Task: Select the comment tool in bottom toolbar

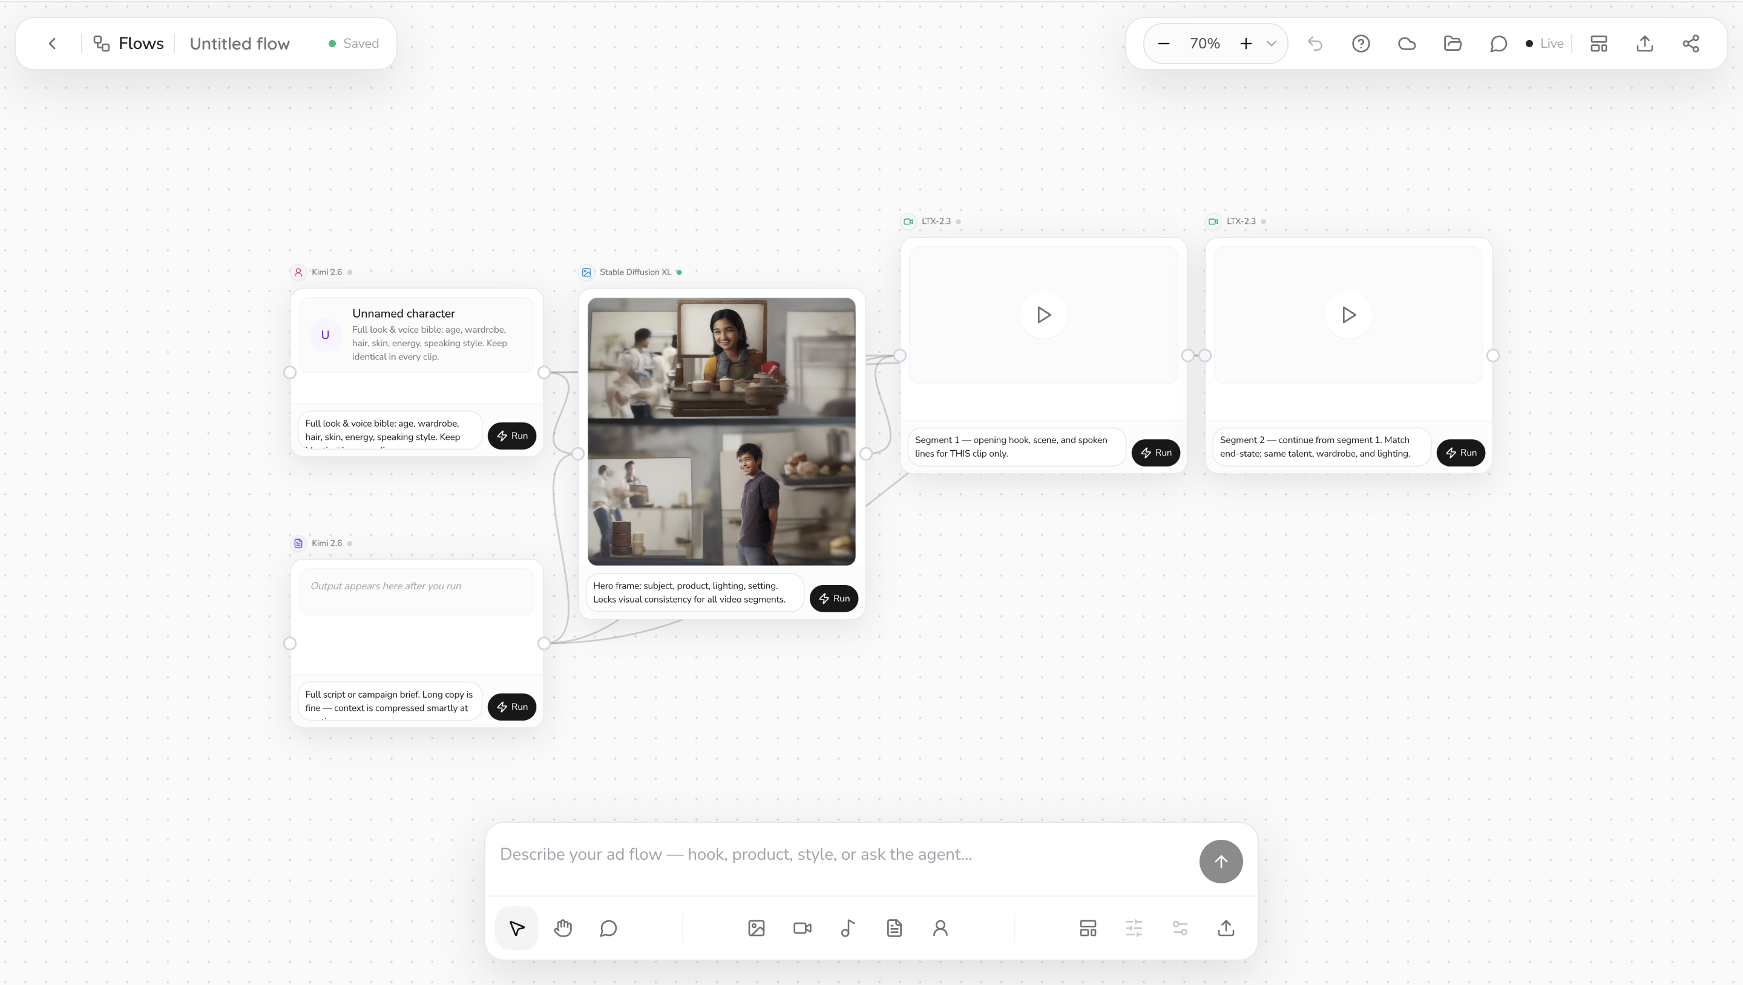Action: tap(608, 928)
